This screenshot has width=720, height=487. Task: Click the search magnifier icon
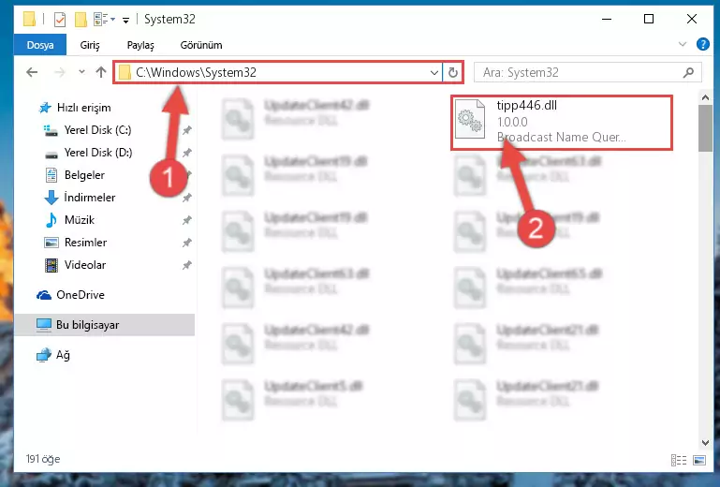tap(688, 73)
